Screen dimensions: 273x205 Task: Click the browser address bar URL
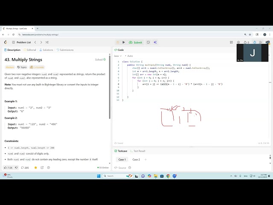41,35
